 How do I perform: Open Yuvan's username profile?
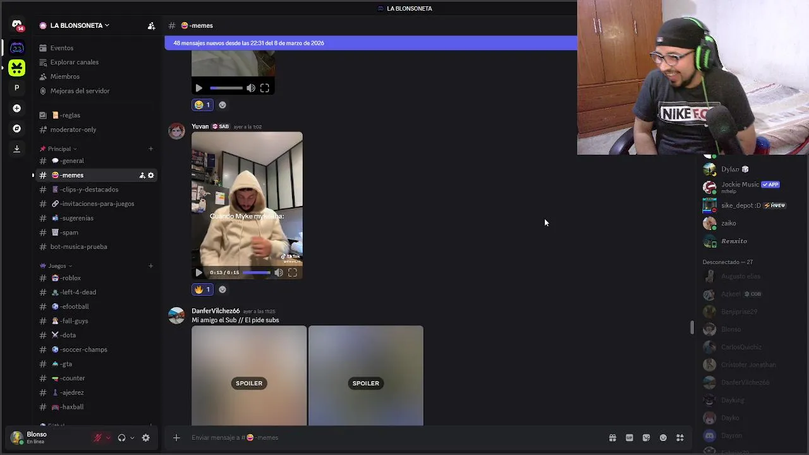[200, 126]
